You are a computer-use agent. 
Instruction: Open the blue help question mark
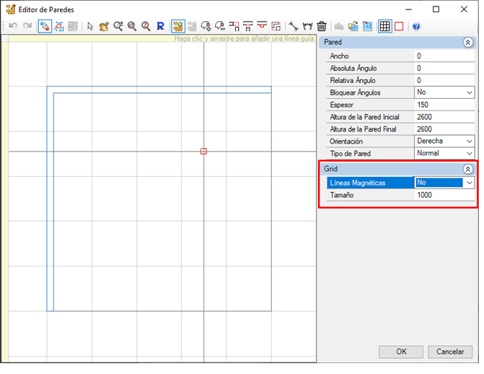416,26
